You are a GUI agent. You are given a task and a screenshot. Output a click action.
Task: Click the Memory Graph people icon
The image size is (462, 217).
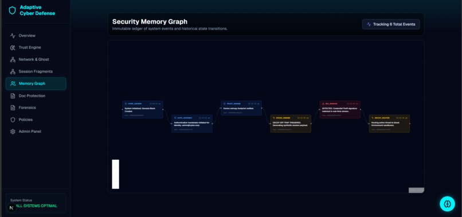tap(13, 84)
